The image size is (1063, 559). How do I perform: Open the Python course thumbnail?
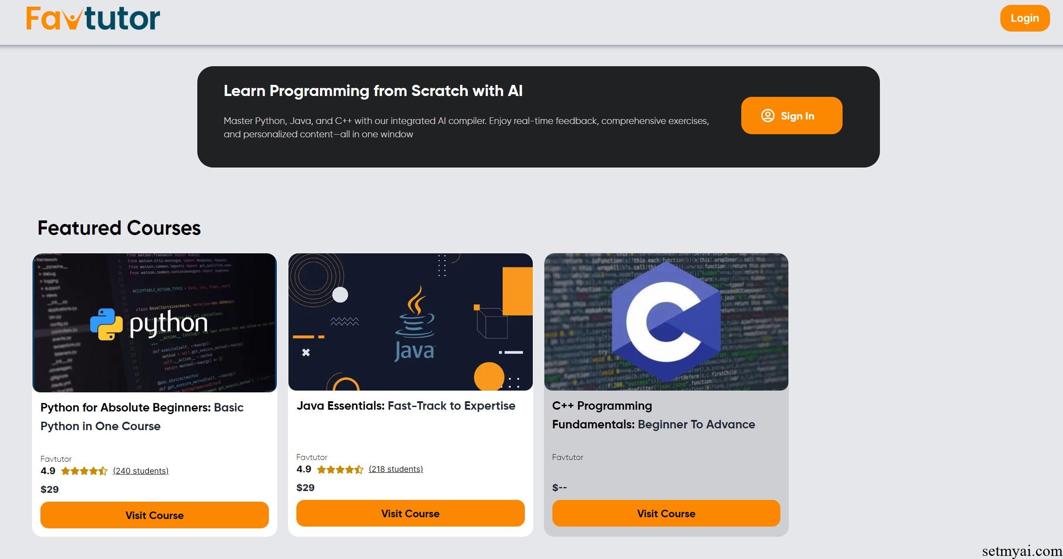pyautogui.click(x=155, y=323)
